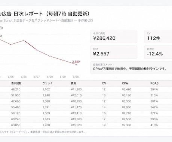
Task: Select the ¥286,420 monthly cost card
Action: point(114,37)
